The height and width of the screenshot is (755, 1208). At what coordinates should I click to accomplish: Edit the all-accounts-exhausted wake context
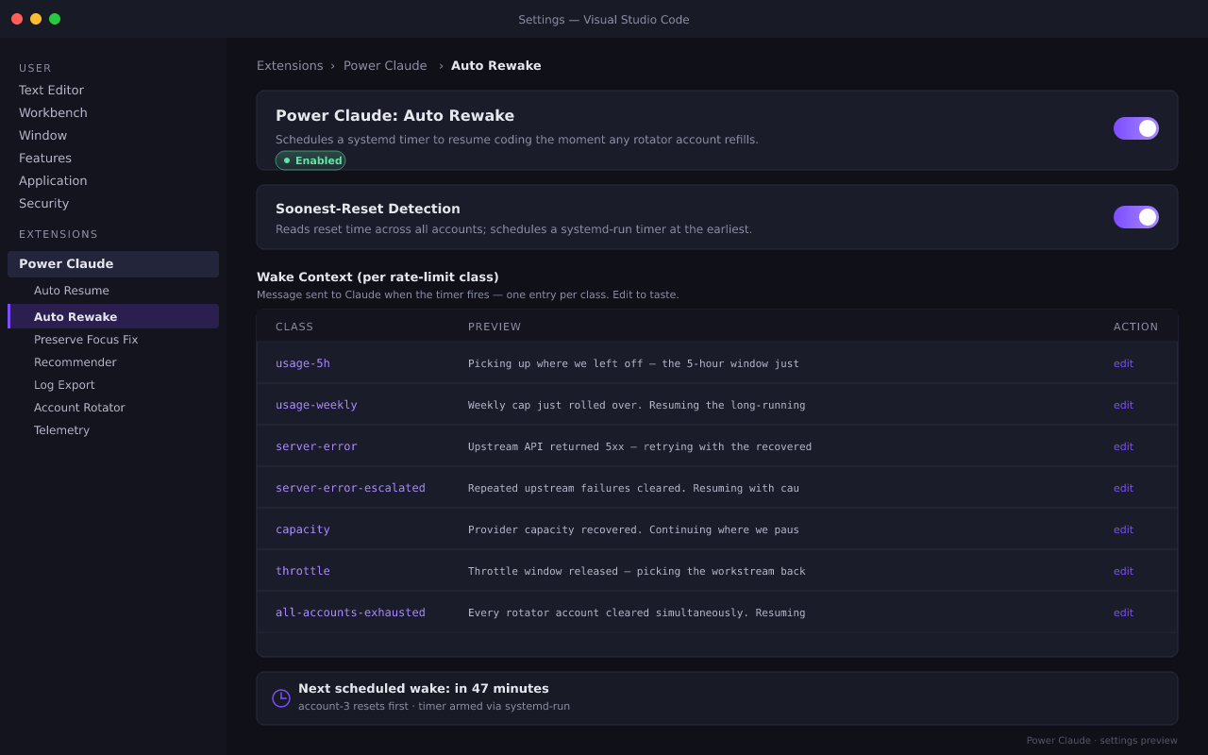(1123, 612)
